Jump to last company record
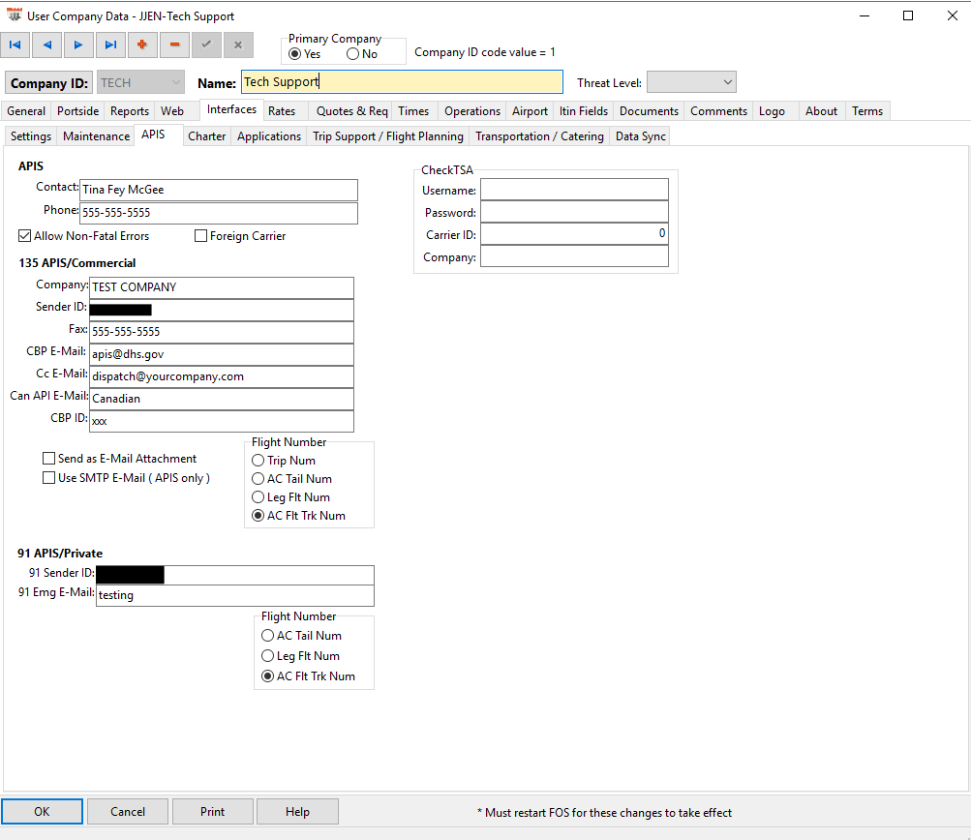The height and width of the screenshot is (840, 971). coord(111,45)
